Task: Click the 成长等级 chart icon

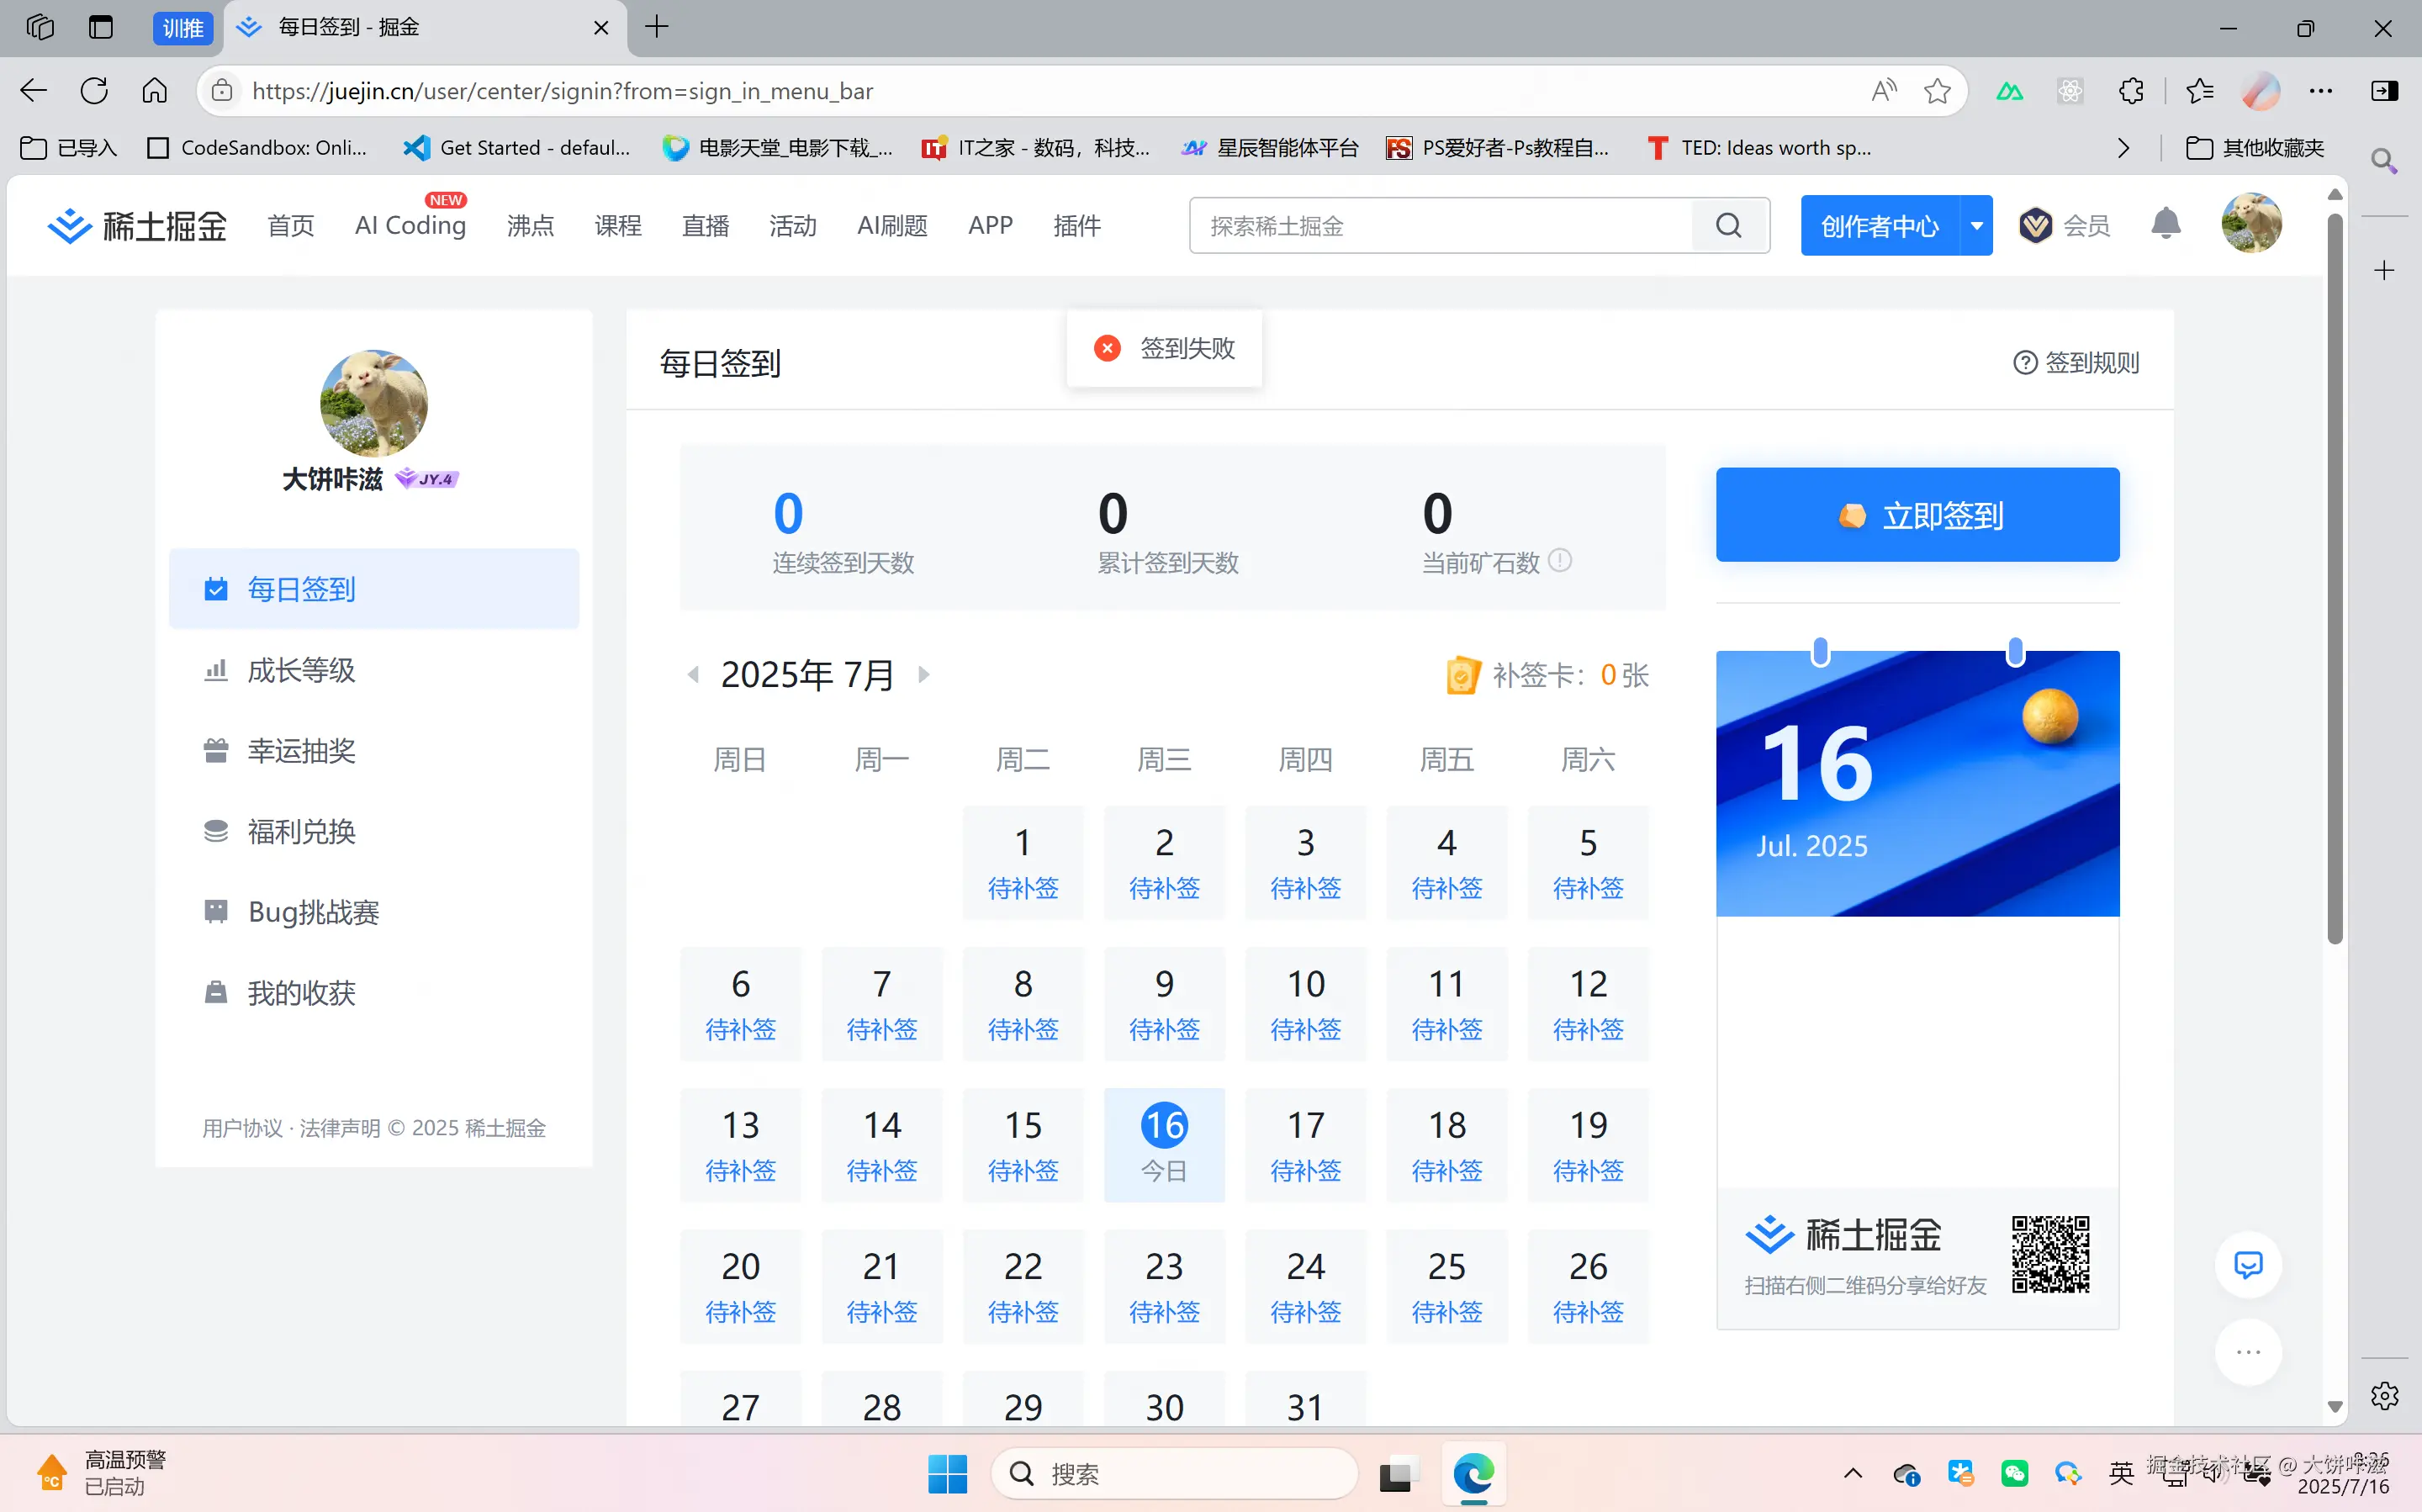Action: click(216, 670)
